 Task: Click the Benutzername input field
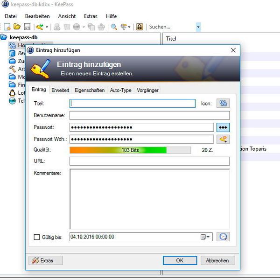click(149, 115)
